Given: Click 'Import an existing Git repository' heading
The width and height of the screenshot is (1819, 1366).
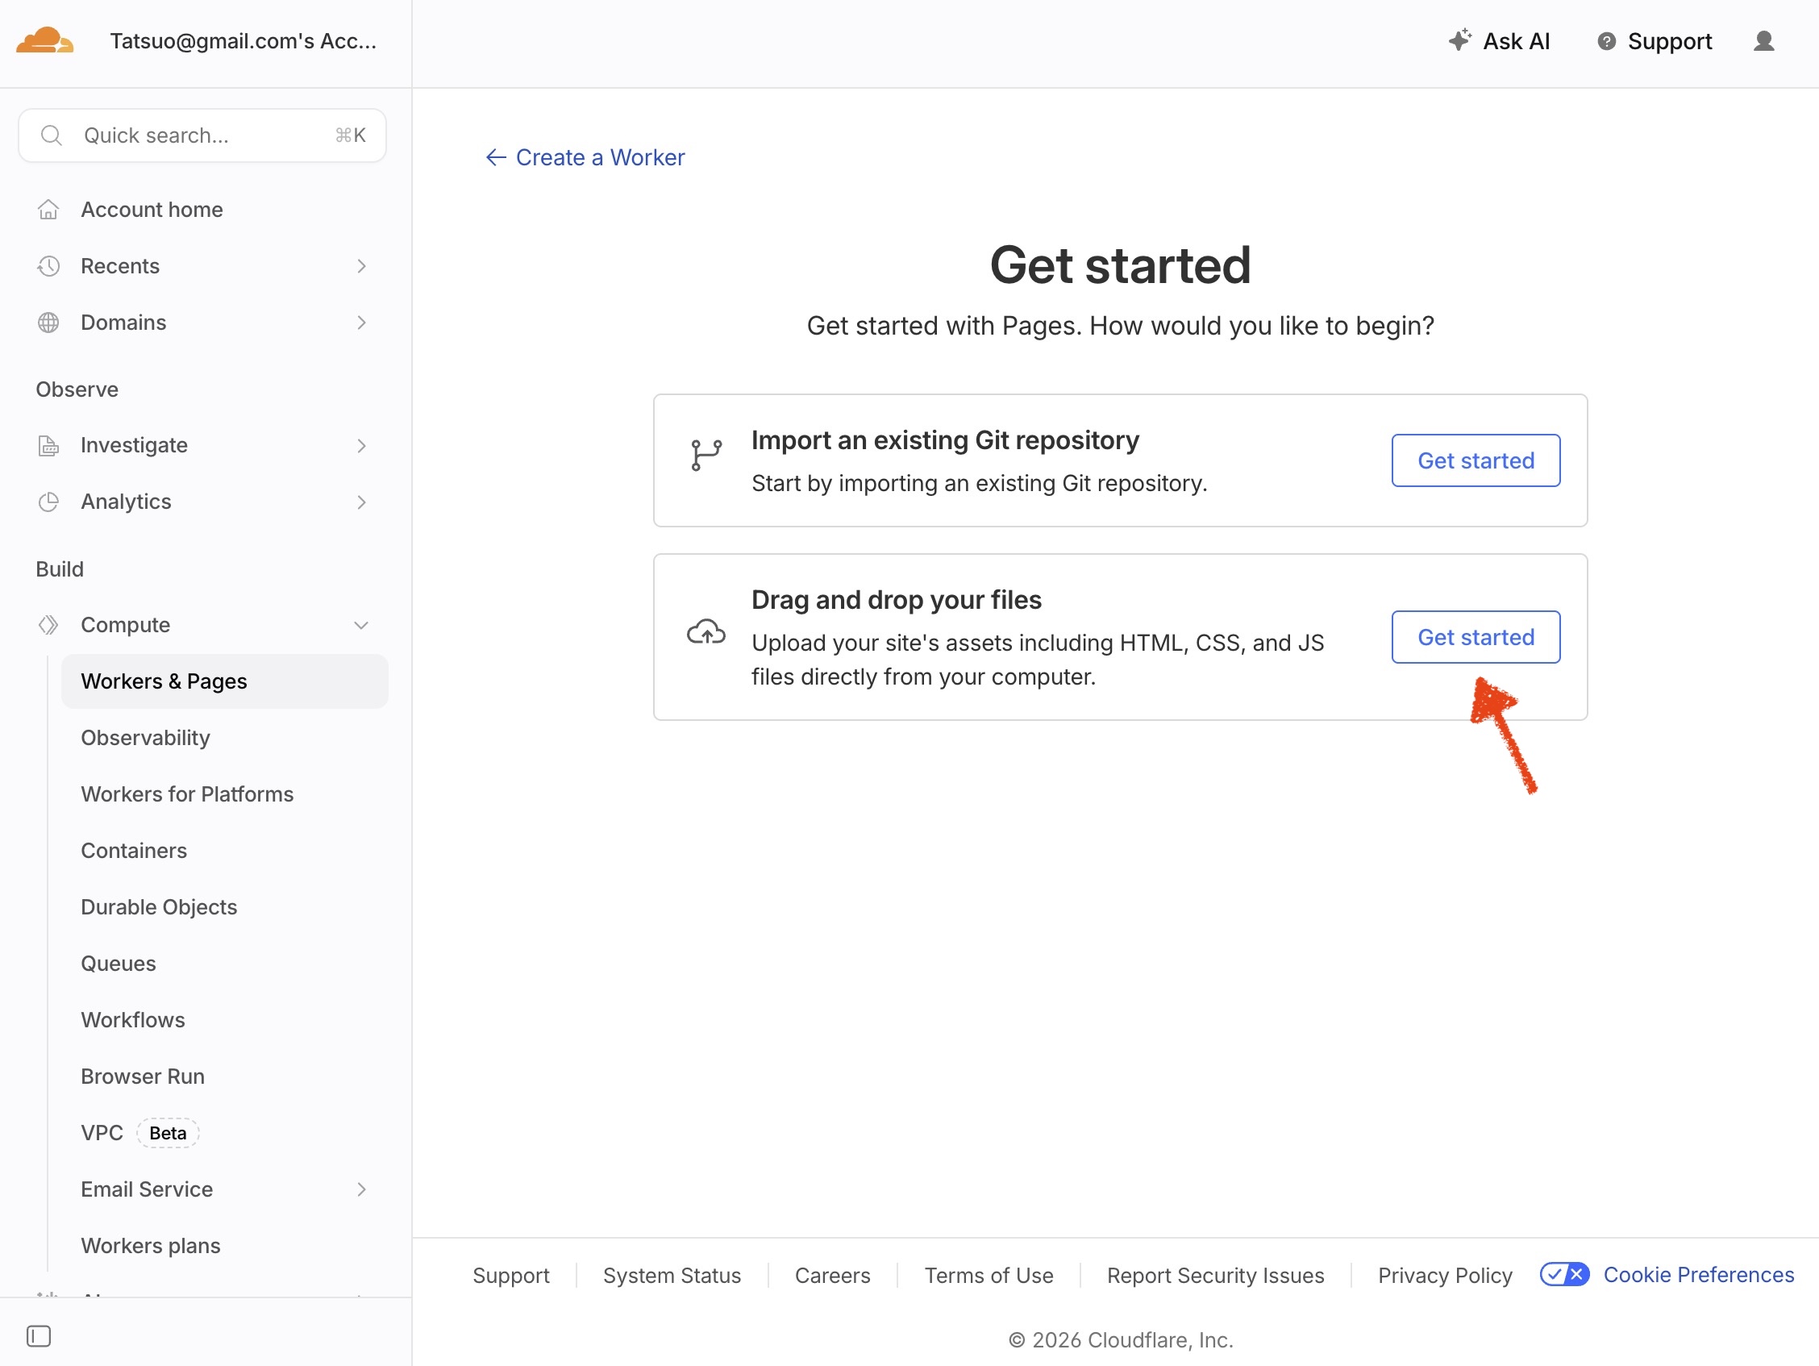Looking at the screenshot, I should point(945,440).
